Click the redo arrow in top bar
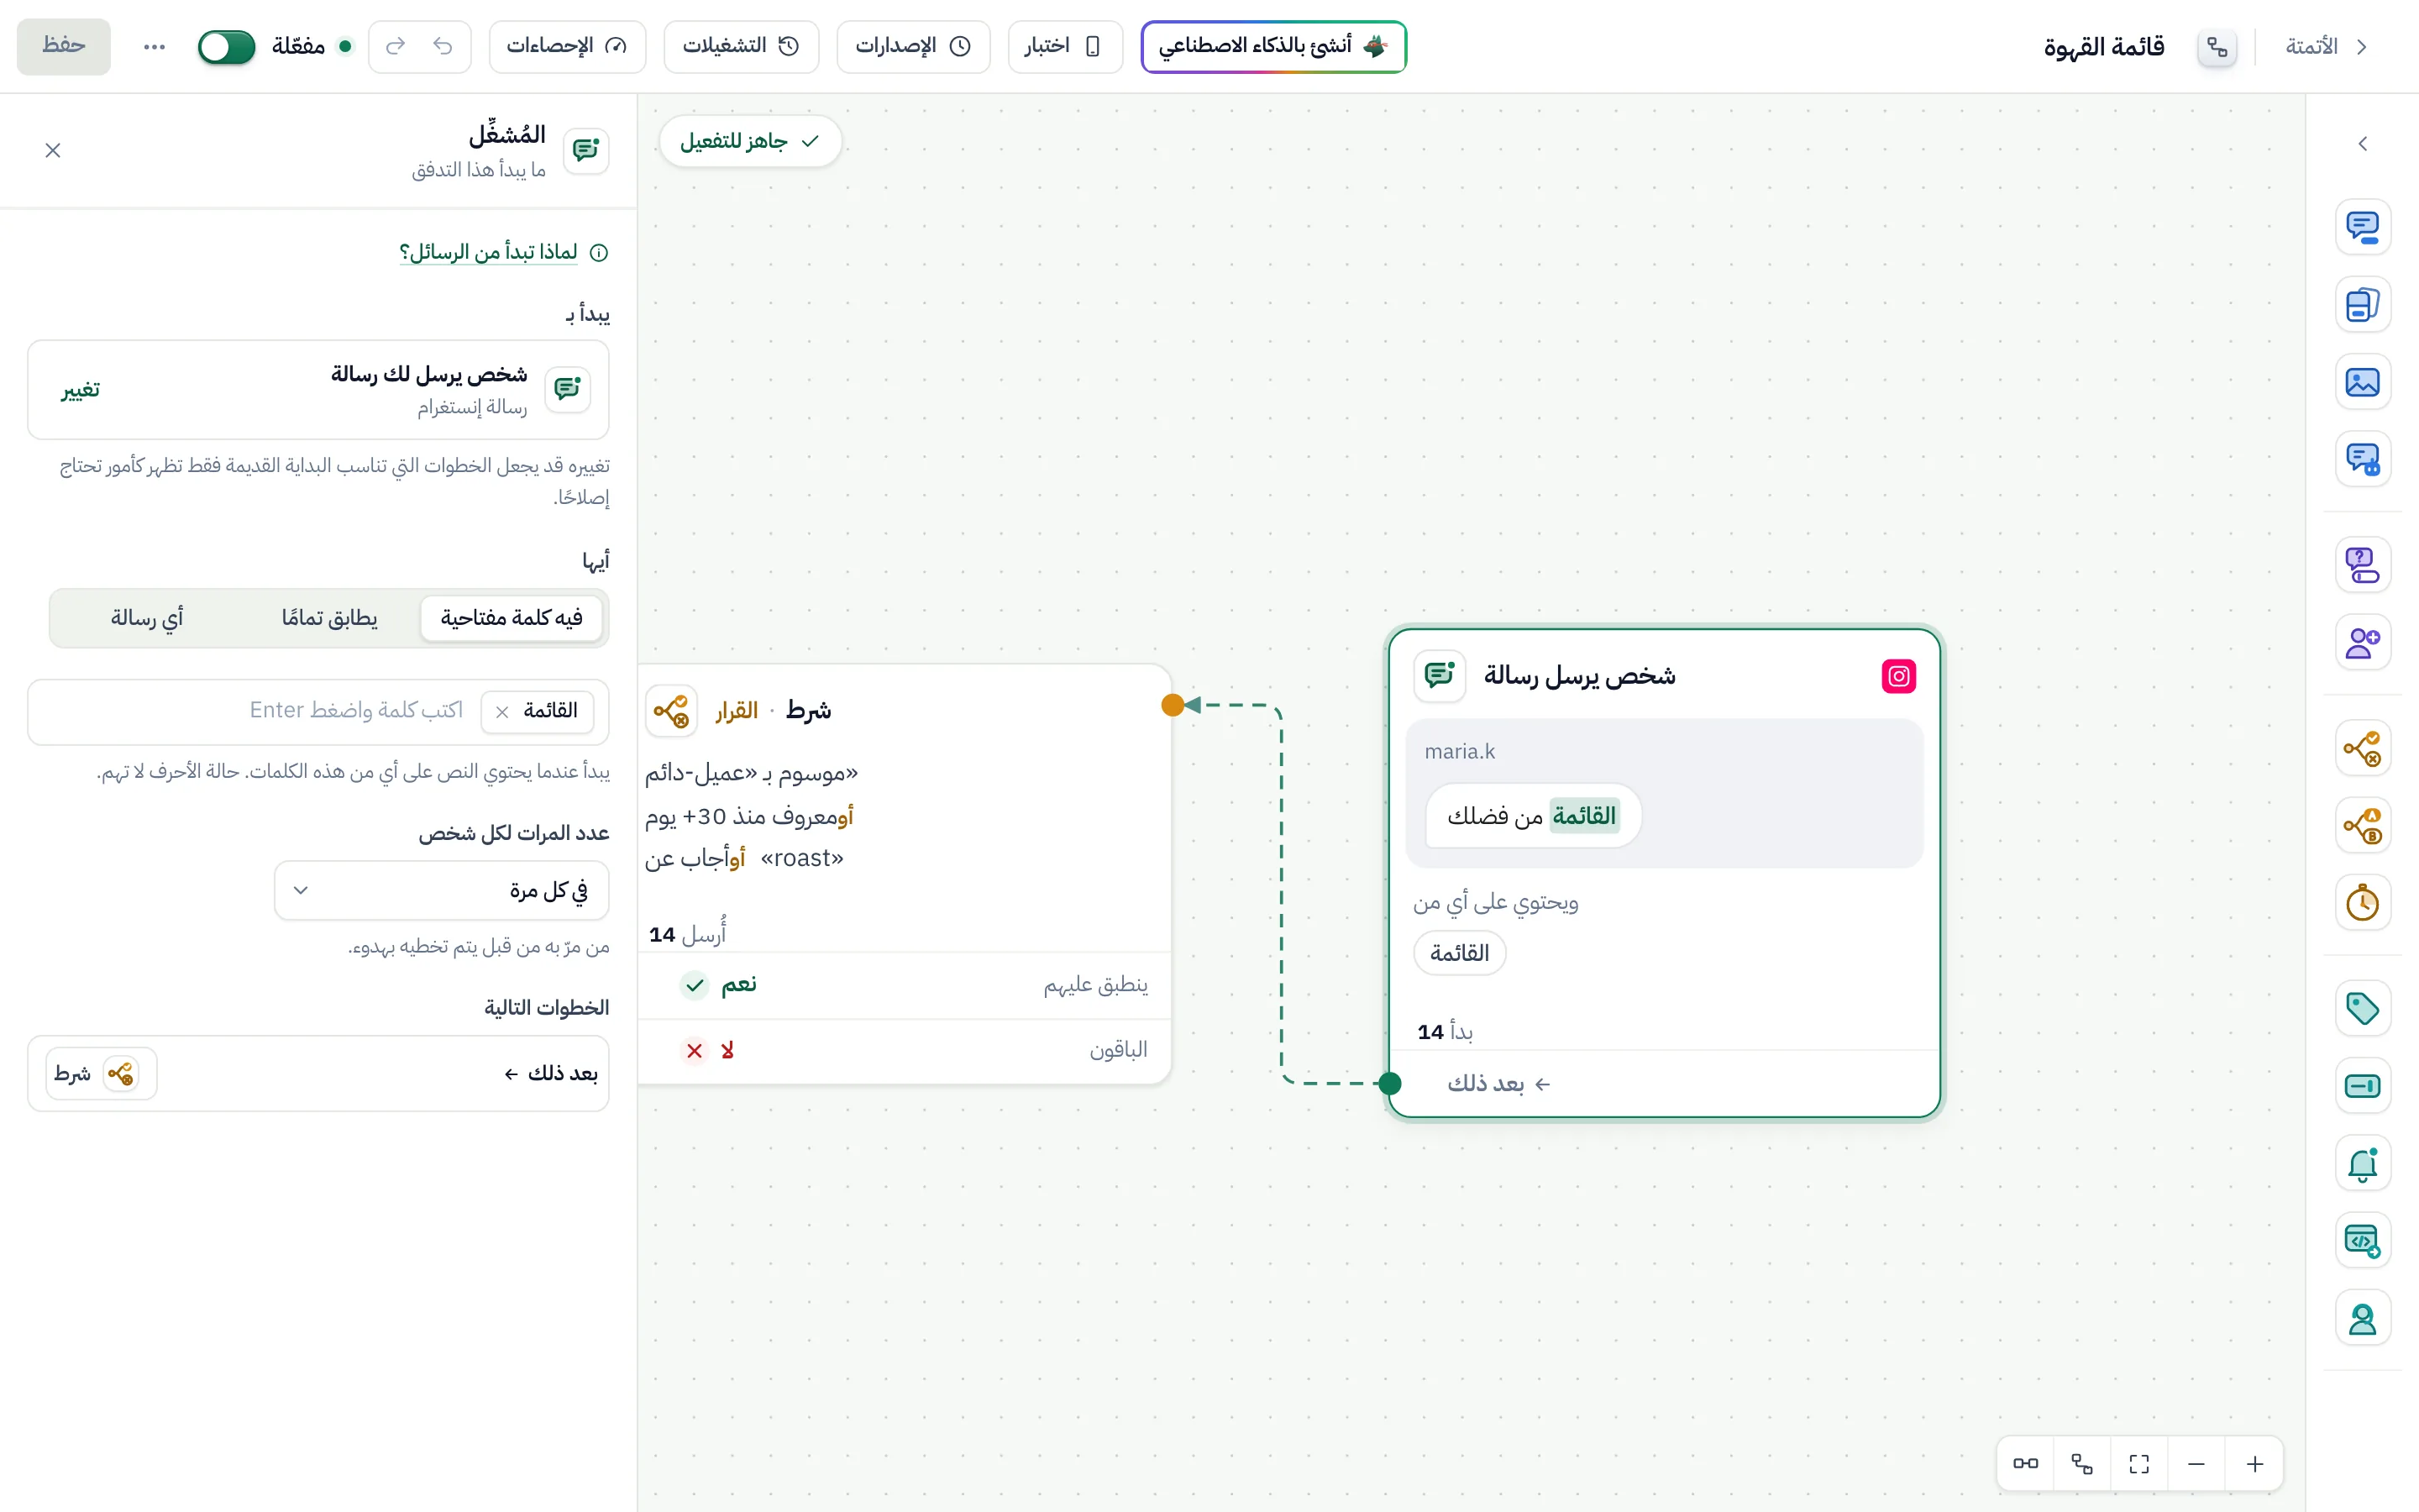2419x1512 pixels. 396,46
